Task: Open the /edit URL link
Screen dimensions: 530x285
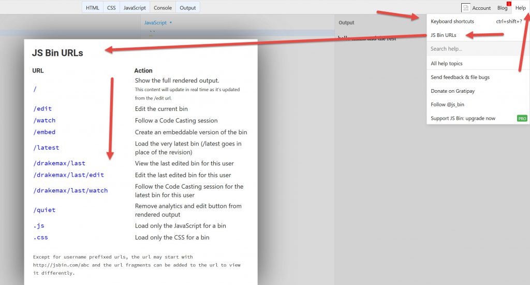Action: click(x=42, y=109)
